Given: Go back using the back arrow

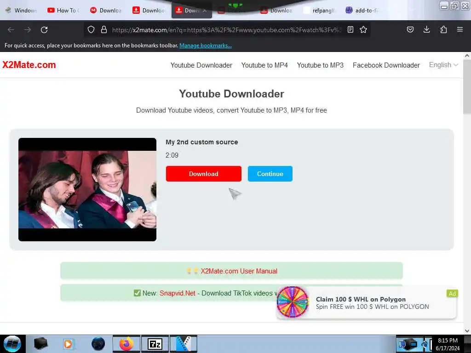Looking at the screenshot, I should [x=11, y=30].
